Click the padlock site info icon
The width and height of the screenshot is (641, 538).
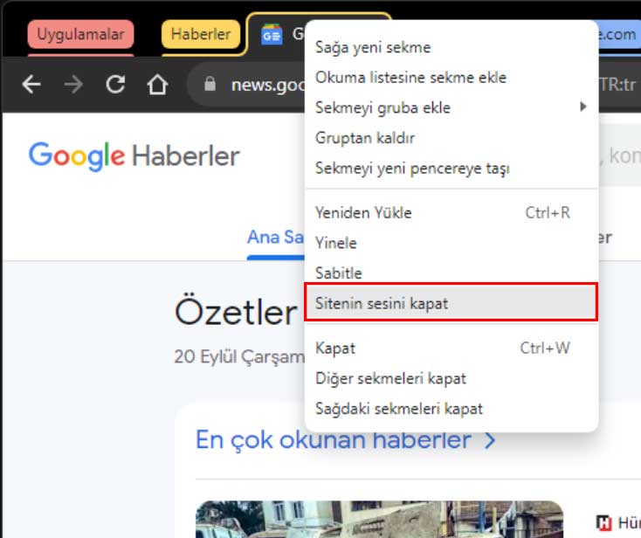210,84
